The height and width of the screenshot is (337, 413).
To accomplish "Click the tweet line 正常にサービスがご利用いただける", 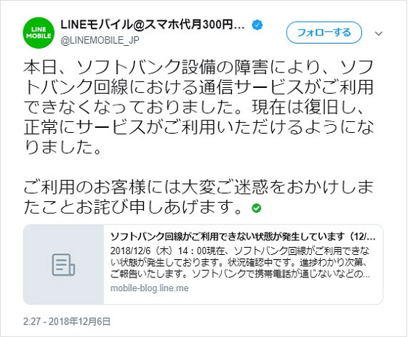I will point(199,127).
